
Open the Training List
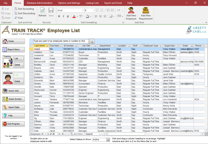click(19, 58)
